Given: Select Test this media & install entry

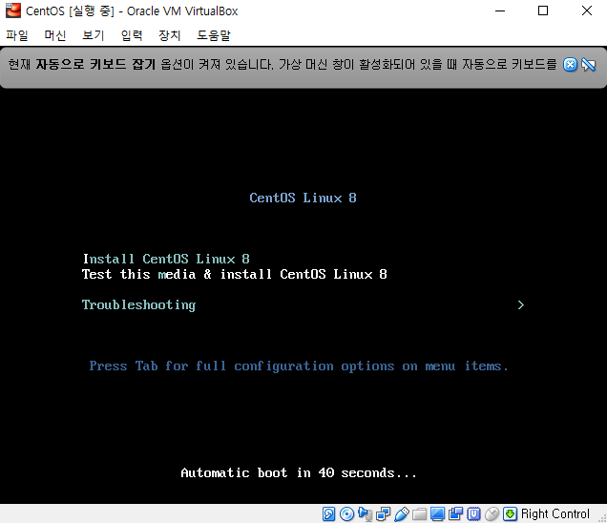Looking at the screenshot, I should (235, 274).
